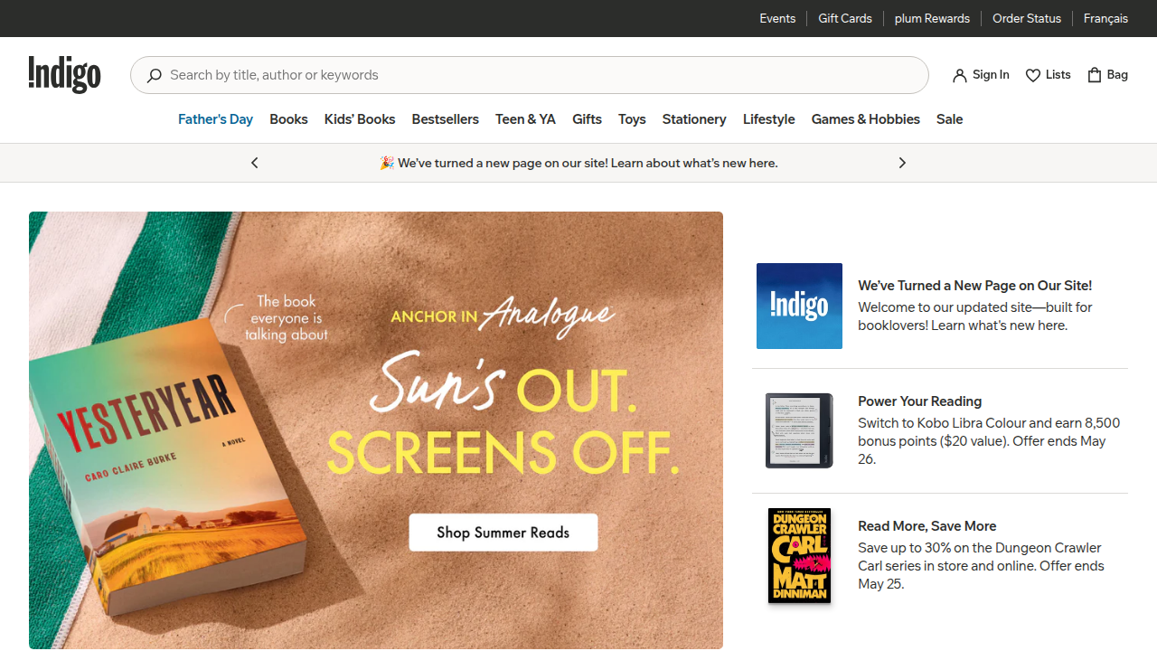Click the Sign In person icon
The image size is (1157, 651).
[960, 75]
